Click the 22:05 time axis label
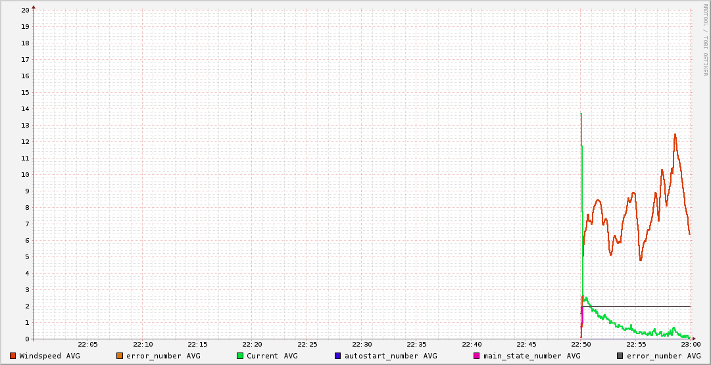 88,345
